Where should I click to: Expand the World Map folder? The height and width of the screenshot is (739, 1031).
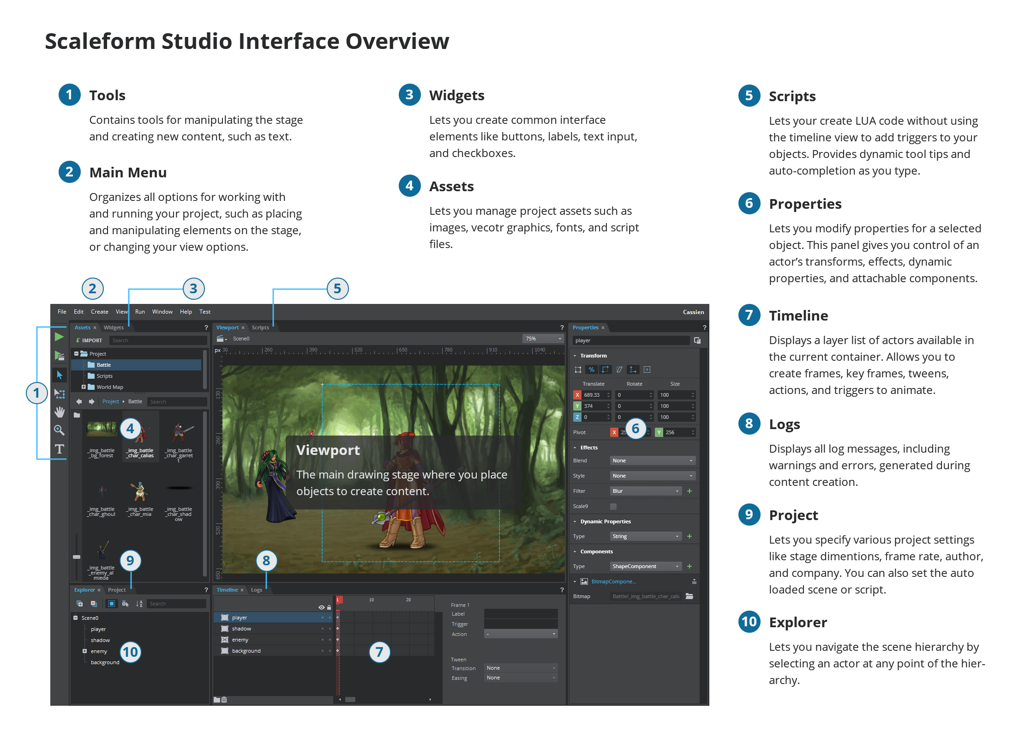[x=84, y=387]
